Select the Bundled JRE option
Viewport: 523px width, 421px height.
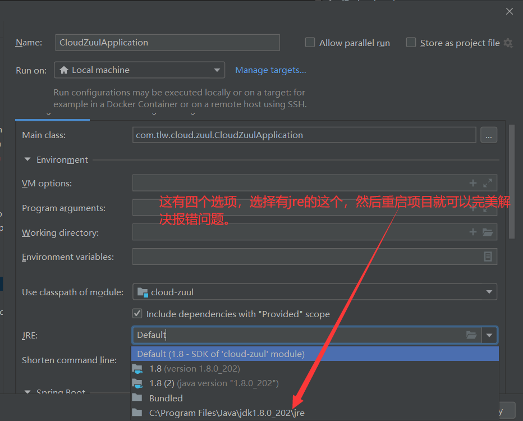click(x=315, y=398)
